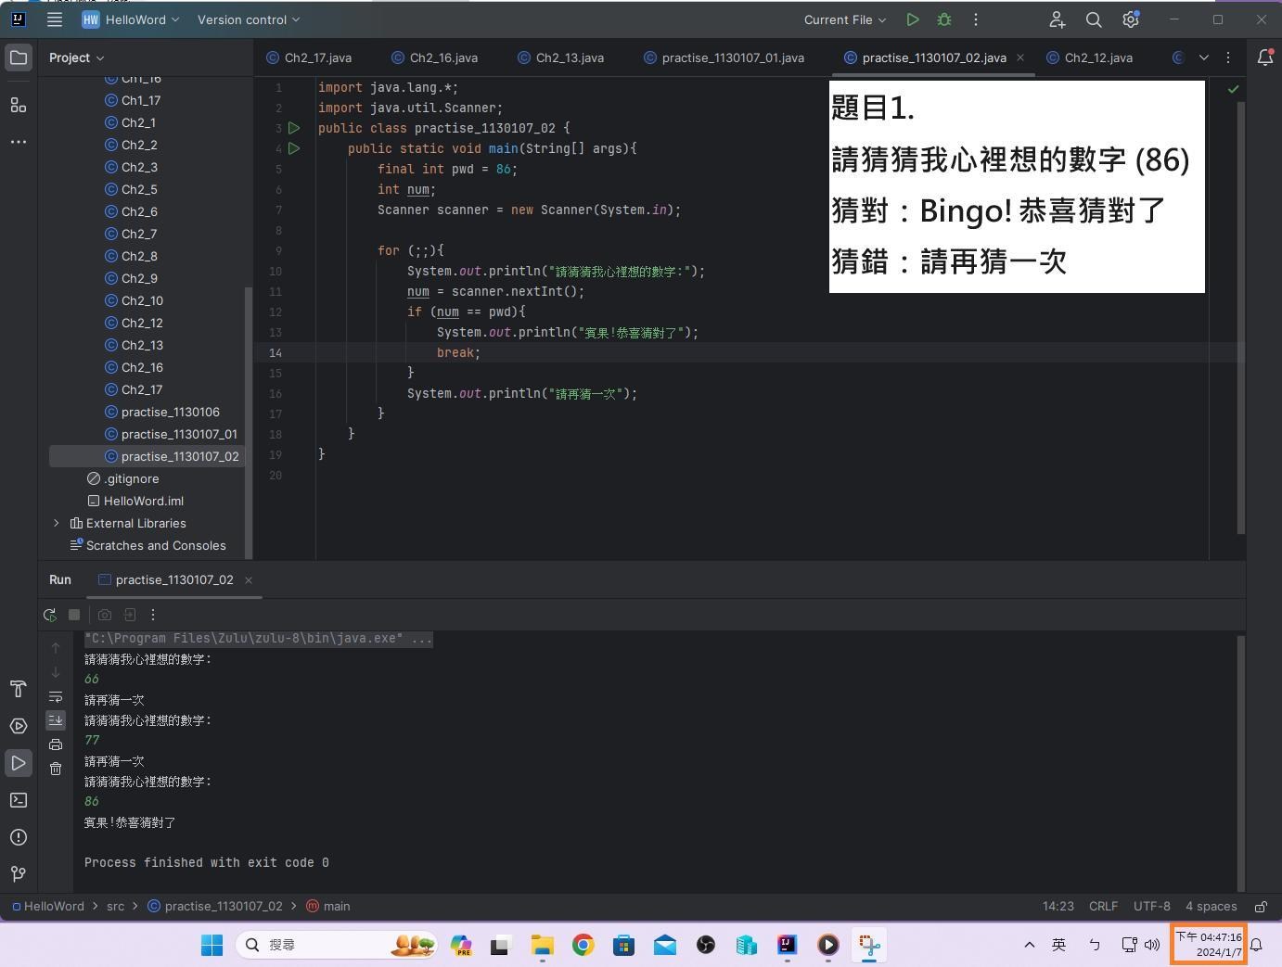Image resolution: width=1282 pixels, height=967 pixels.
Task: Switch to practise_1130107_01.java tab
Action: coord(724,57)
